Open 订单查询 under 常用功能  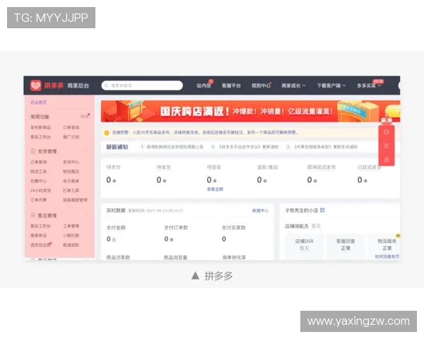[x=71, y=127]
